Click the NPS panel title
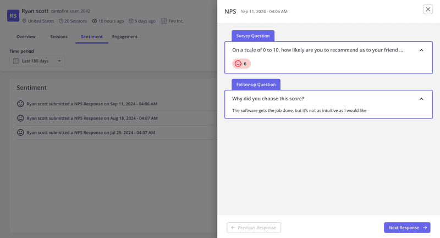 click(230, 12)
